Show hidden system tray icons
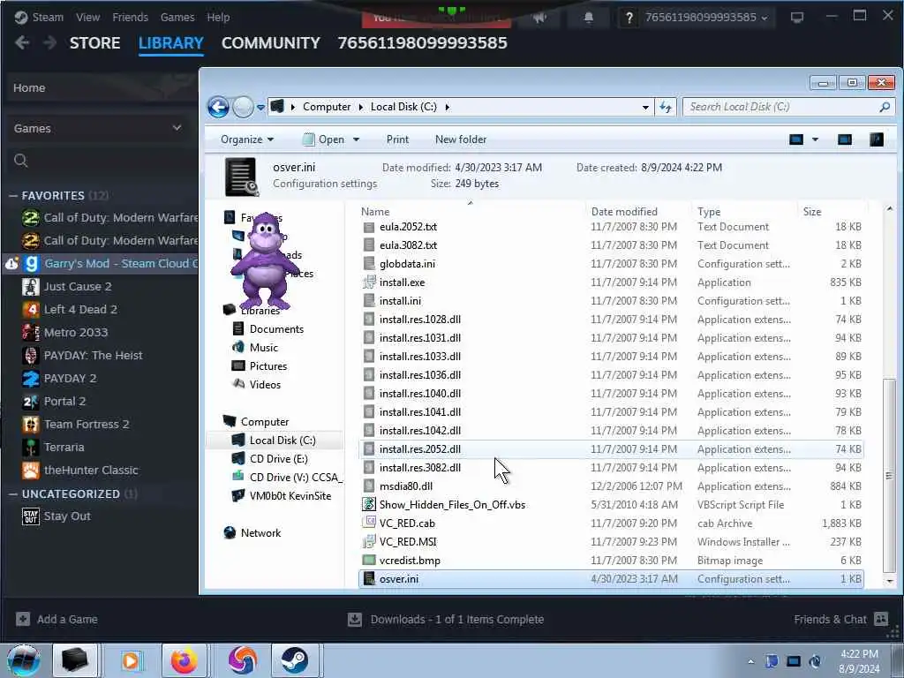 750,661
